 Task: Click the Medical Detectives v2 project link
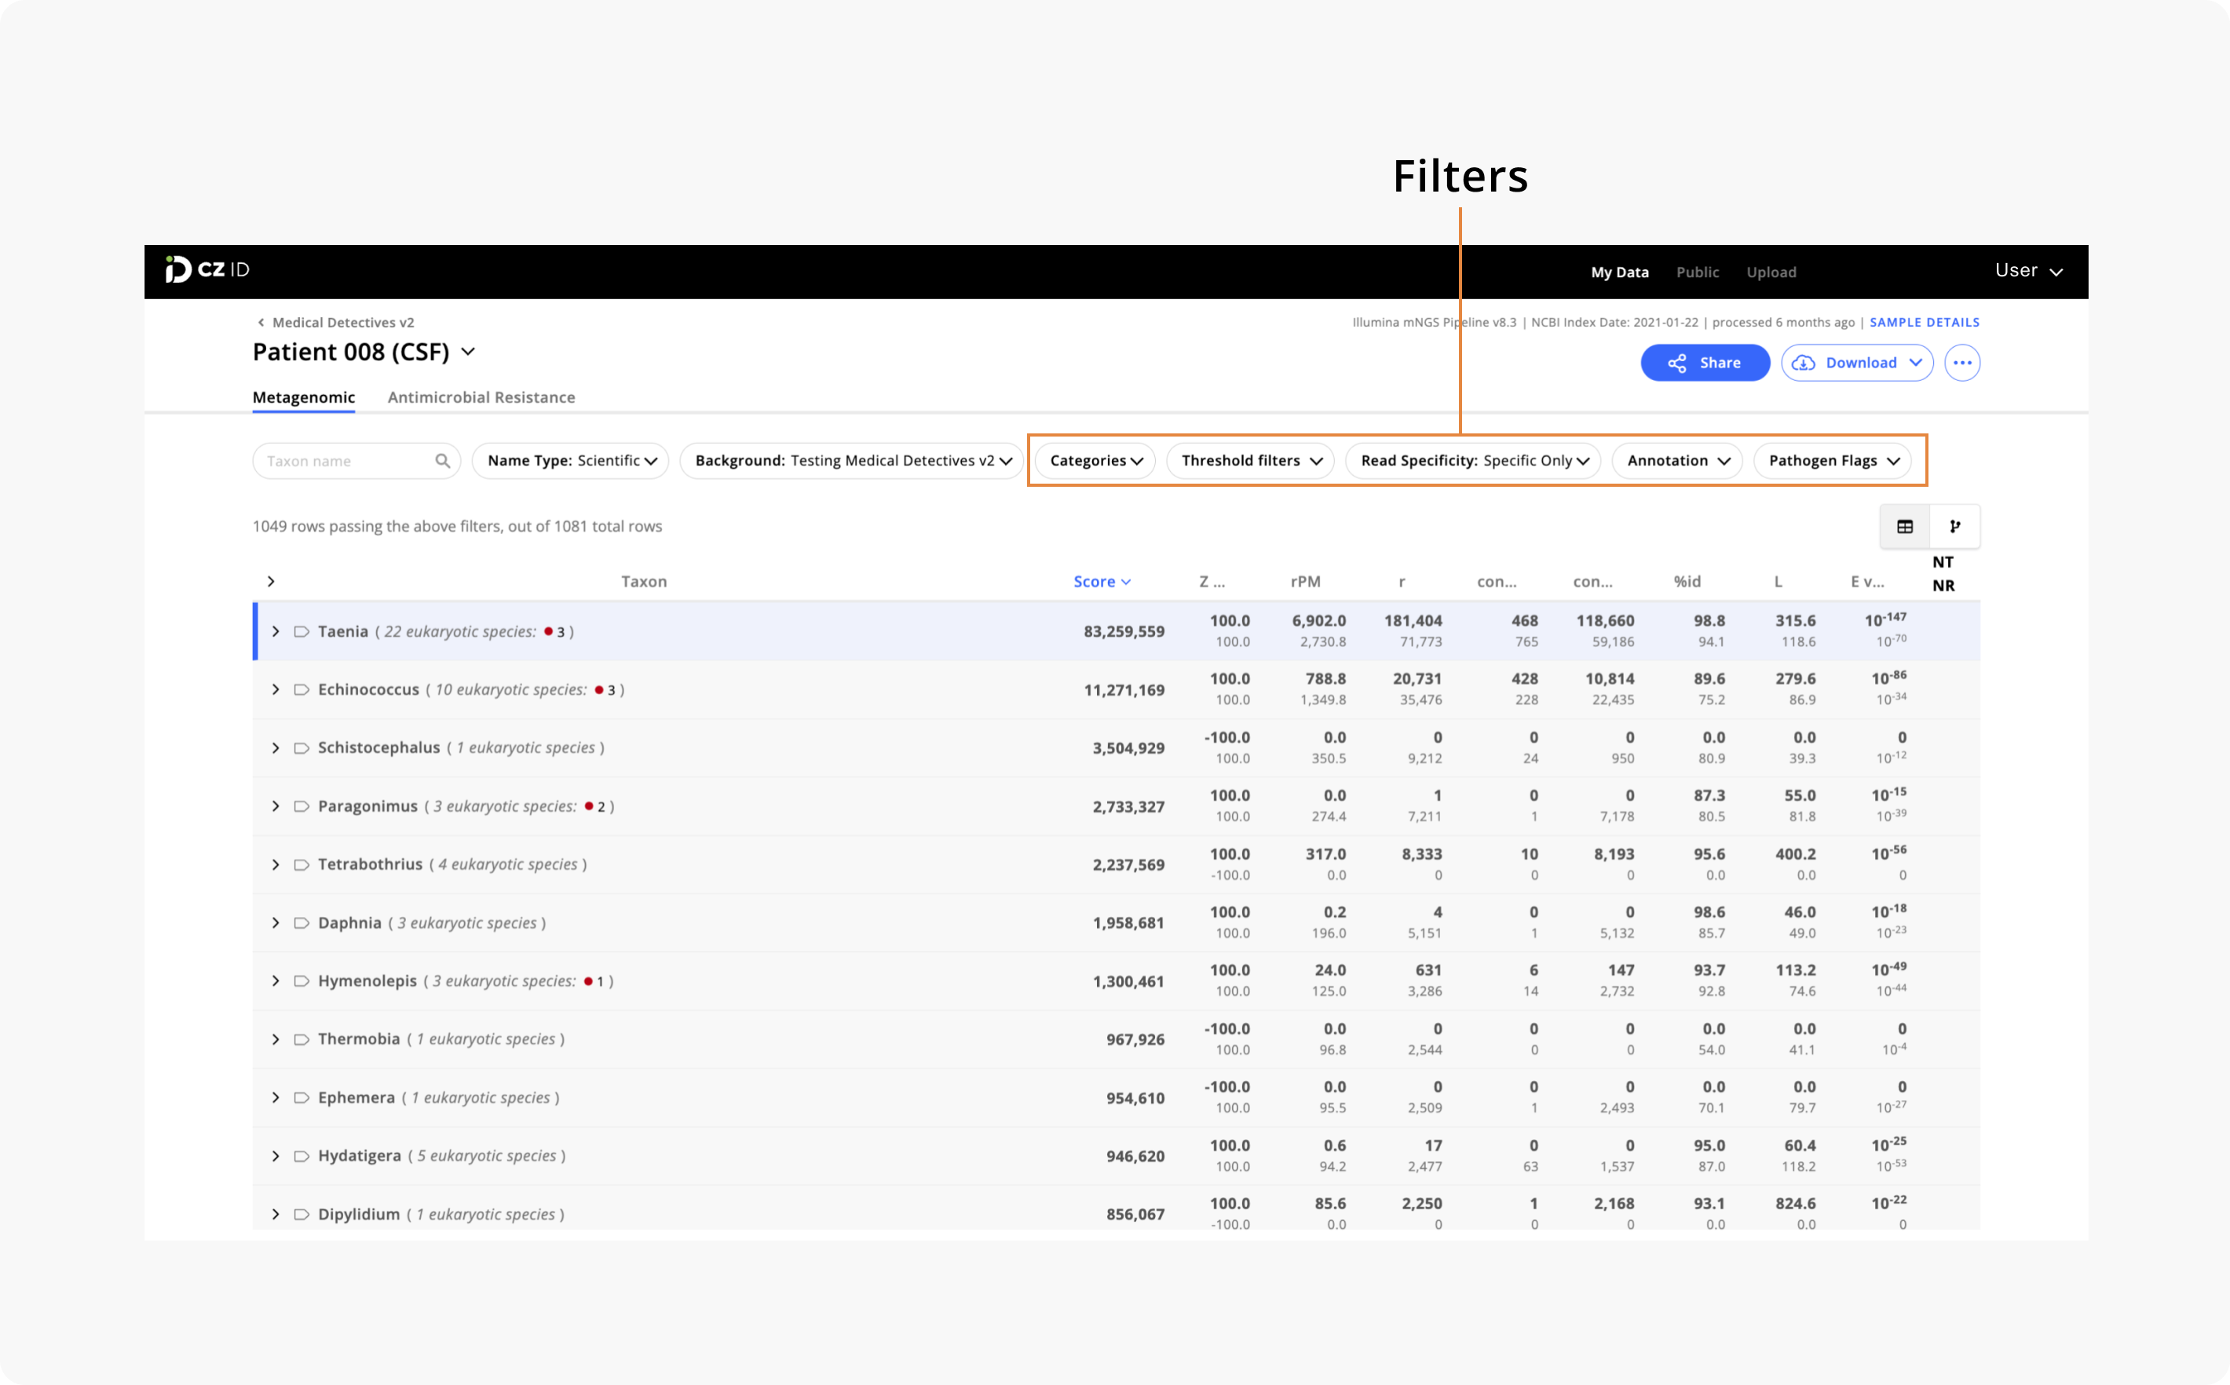click(x=343, y=323)
